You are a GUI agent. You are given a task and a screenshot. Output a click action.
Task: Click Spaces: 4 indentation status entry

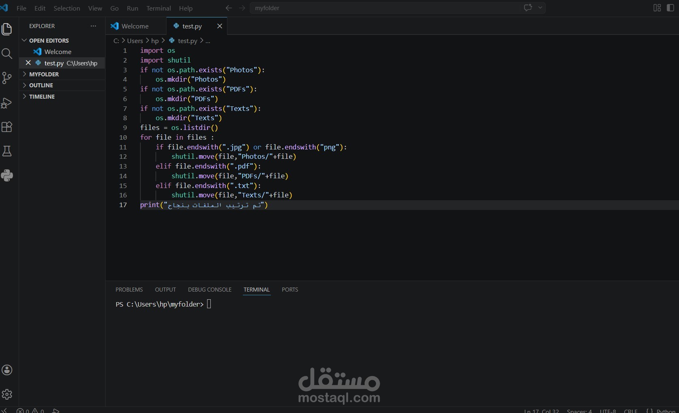[579, 411]
